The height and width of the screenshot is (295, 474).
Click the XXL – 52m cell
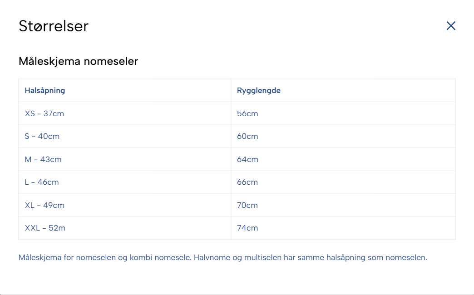[45, 228]
